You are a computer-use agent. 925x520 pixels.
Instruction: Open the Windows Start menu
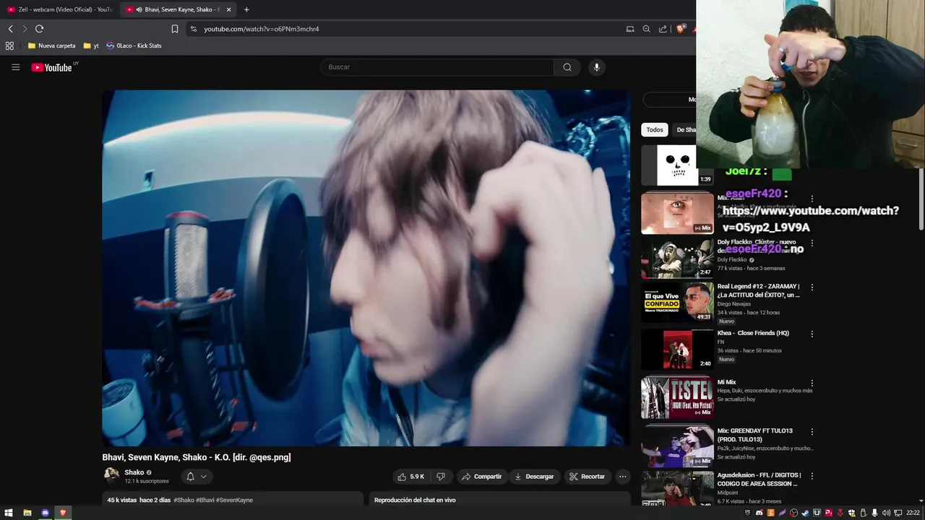pyautogui.click(x=9, y=513)
